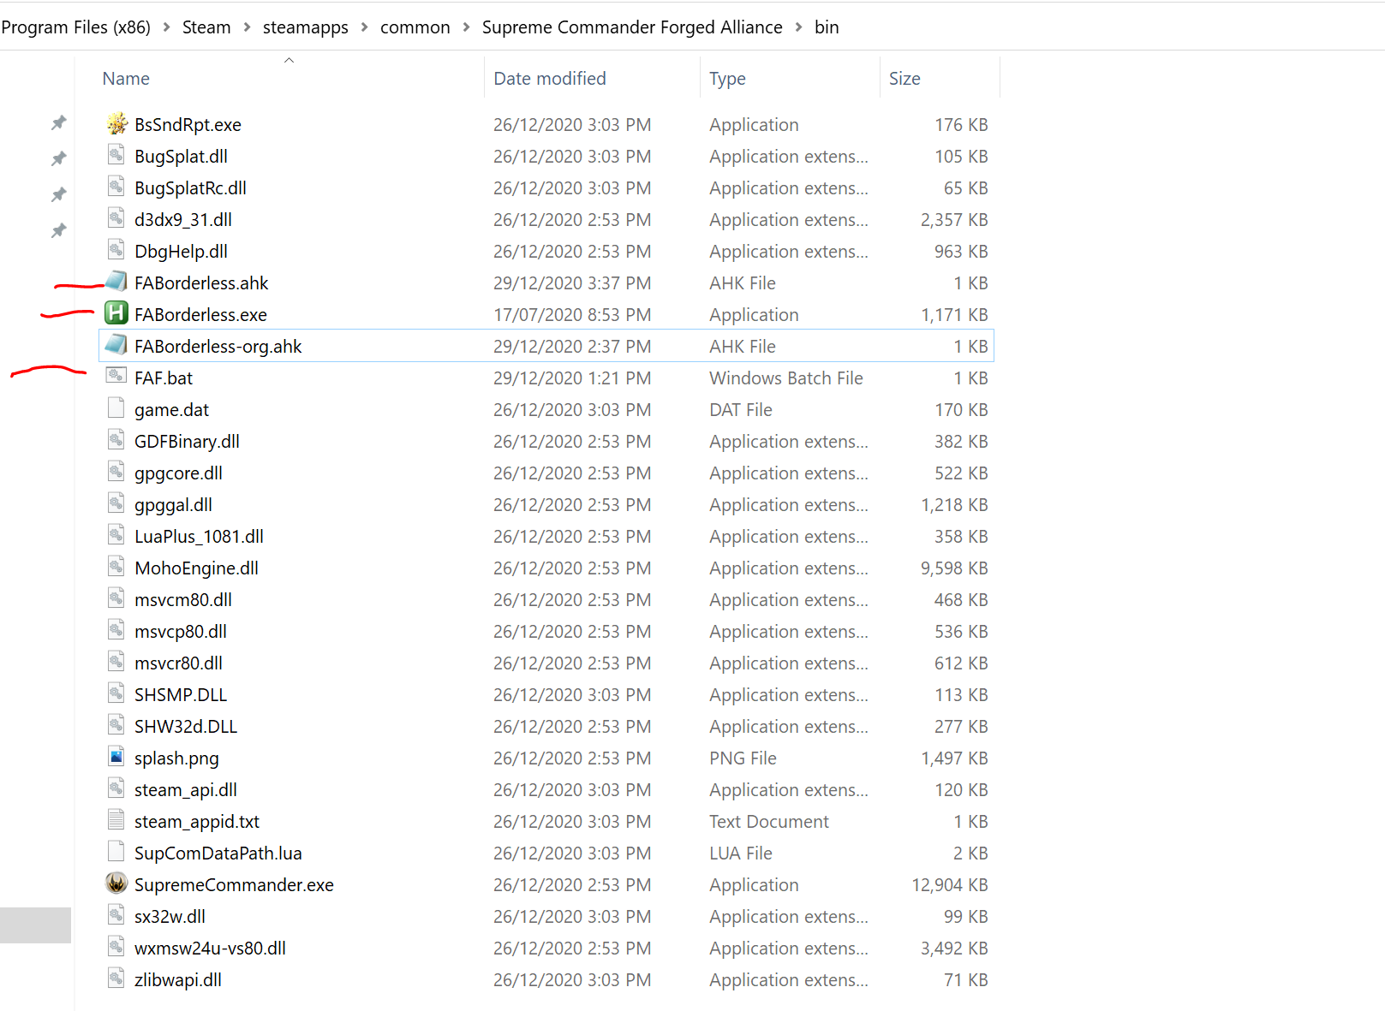Viewport: 1385px width, 1011px height.
Task: Sort files by Size column
Action: [x=904, y=79]
